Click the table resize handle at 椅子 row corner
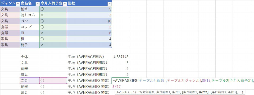 click(111, 47)
